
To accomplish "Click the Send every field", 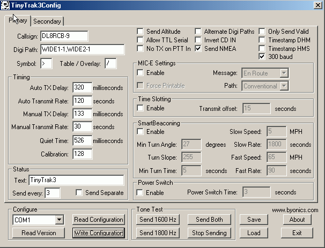I will [x=53, y=193].
